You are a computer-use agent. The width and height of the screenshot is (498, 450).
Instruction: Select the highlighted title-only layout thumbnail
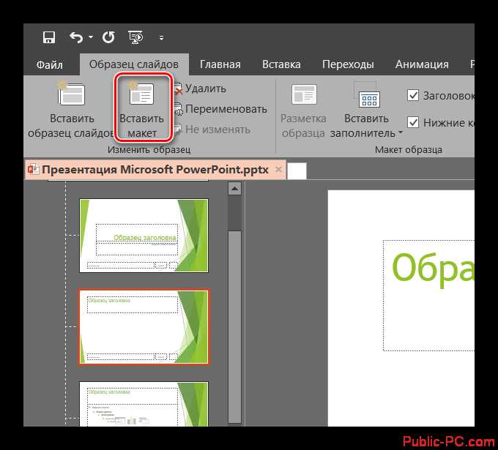coord(144,326)
